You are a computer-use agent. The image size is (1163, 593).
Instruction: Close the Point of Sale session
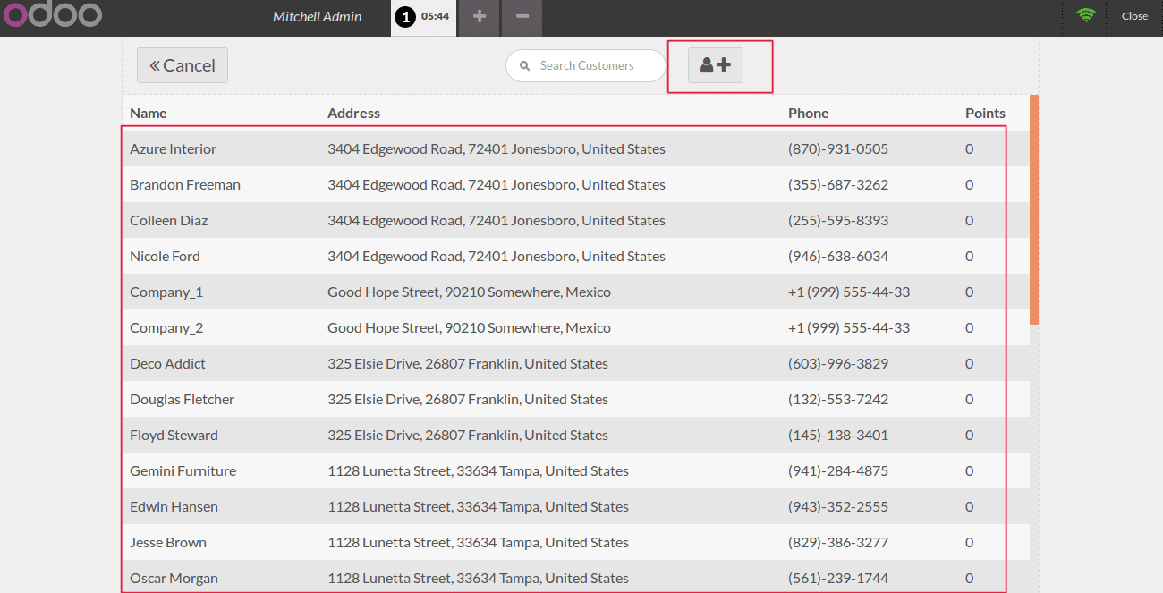click(1134, 16)
